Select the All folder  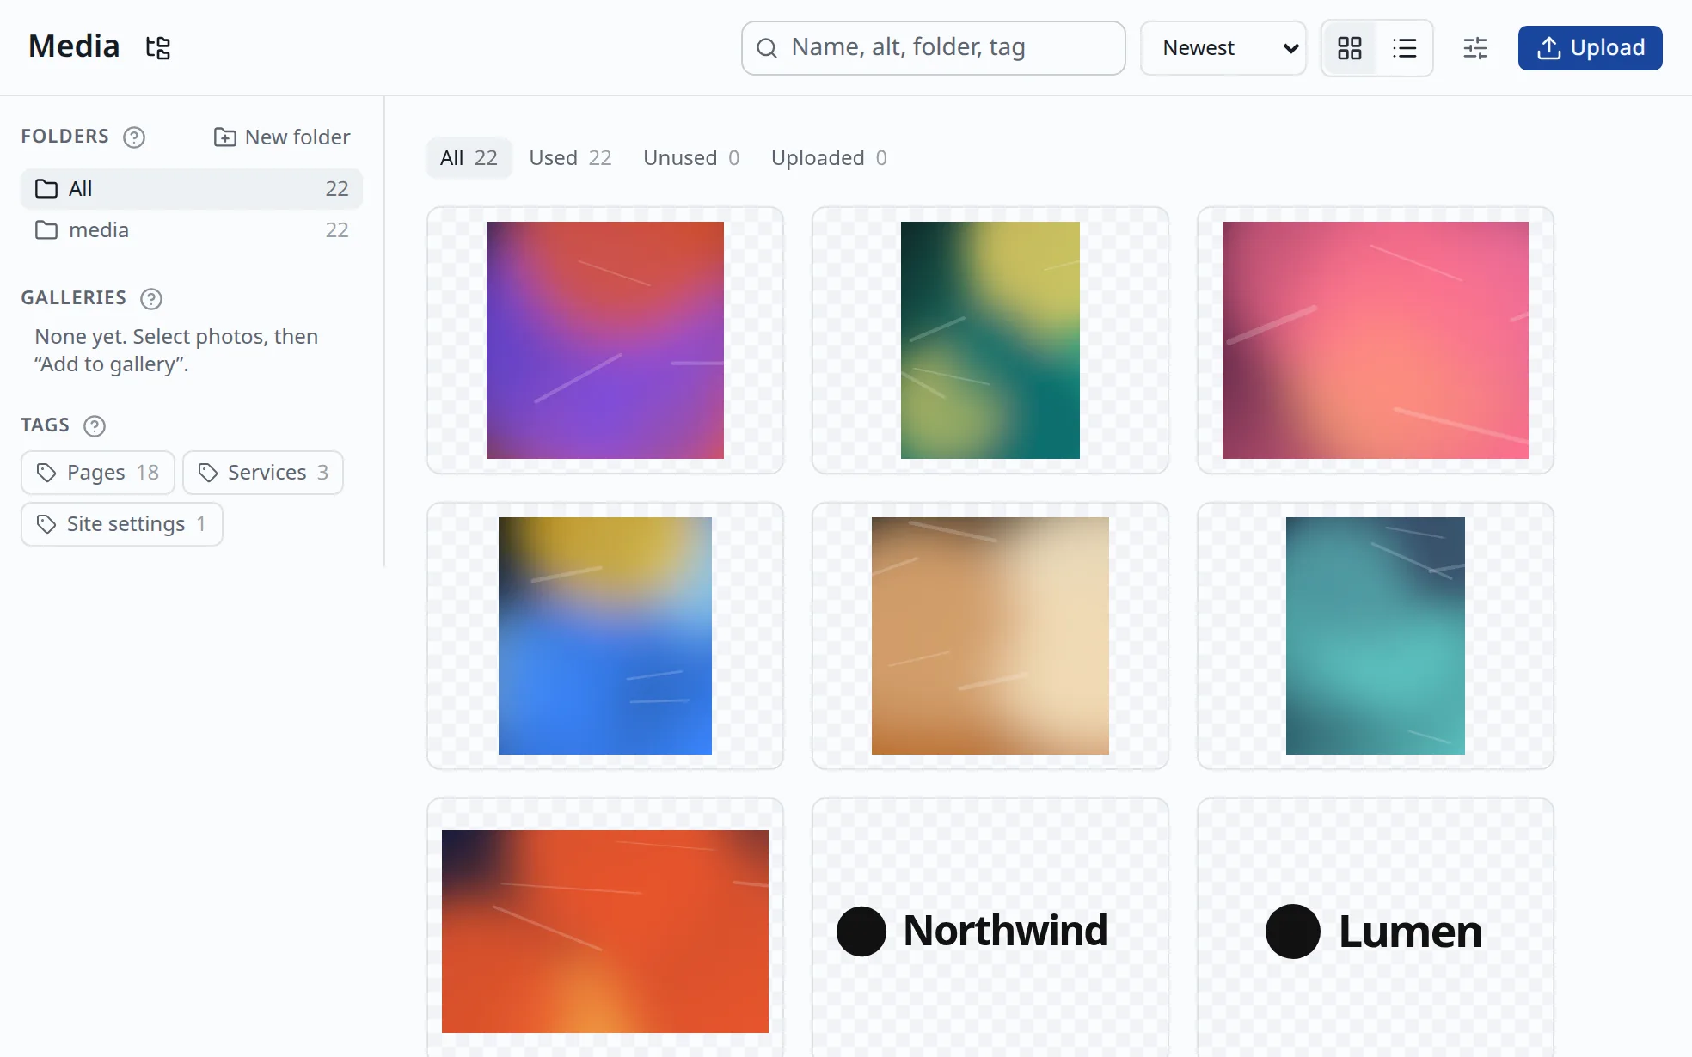(x=192, y=189)
